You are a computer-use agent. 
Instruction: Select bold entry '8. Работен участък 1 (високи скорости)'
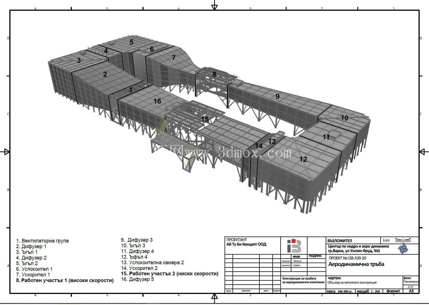click(65, 280)
